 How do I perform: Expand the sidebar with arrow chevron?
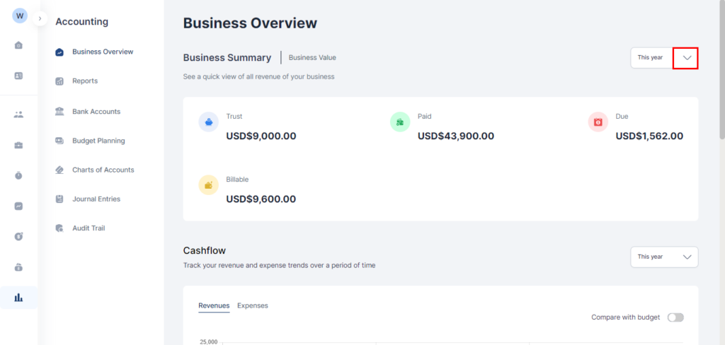pyautogui.click(x=40, y=18)
